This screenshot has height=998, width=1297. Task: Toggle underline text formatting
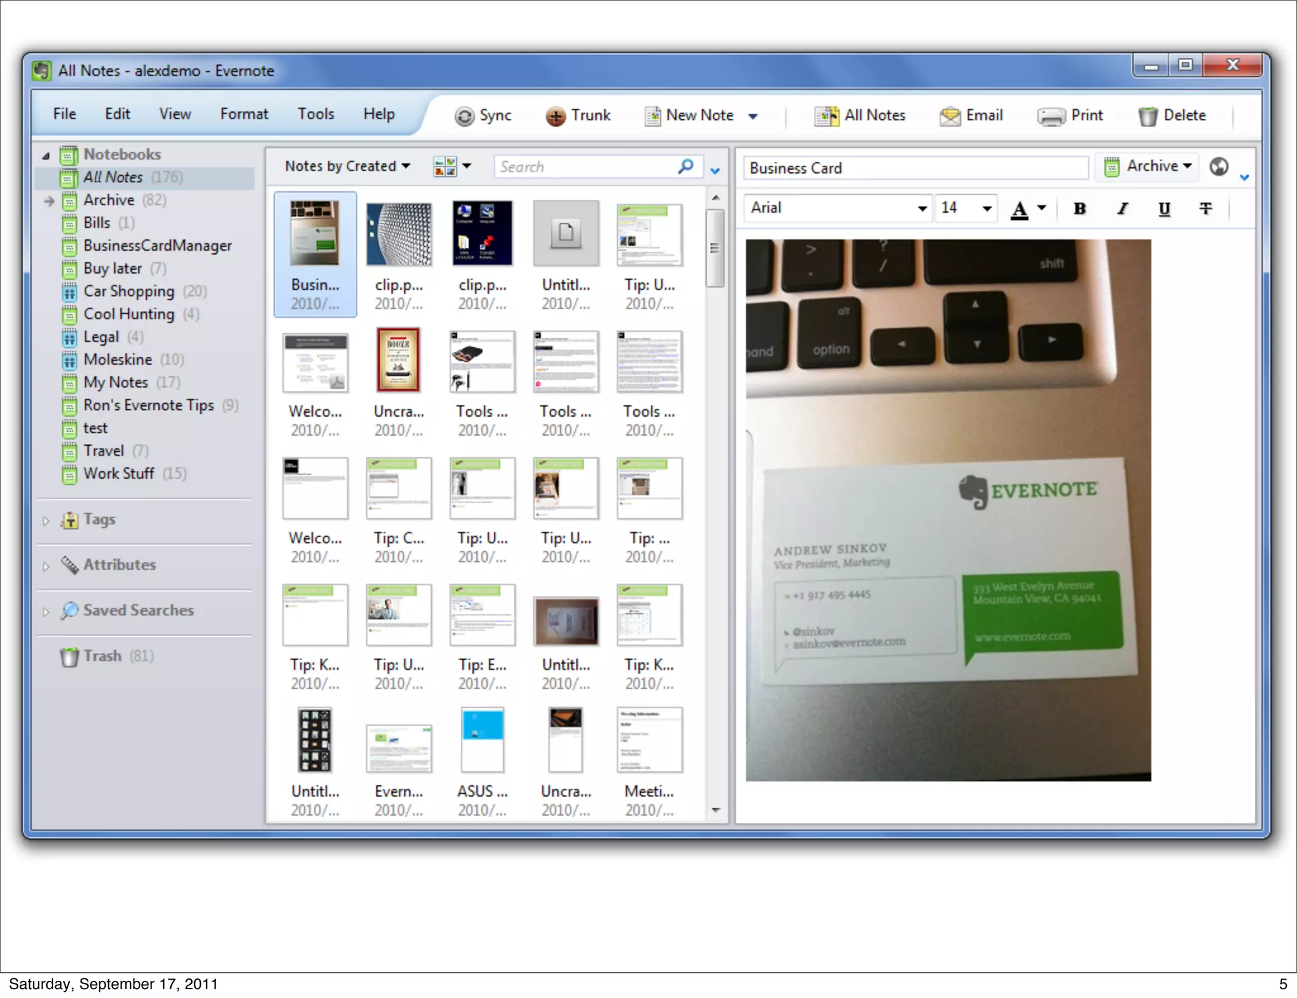pyautogui.click(x=1164, y=208)
